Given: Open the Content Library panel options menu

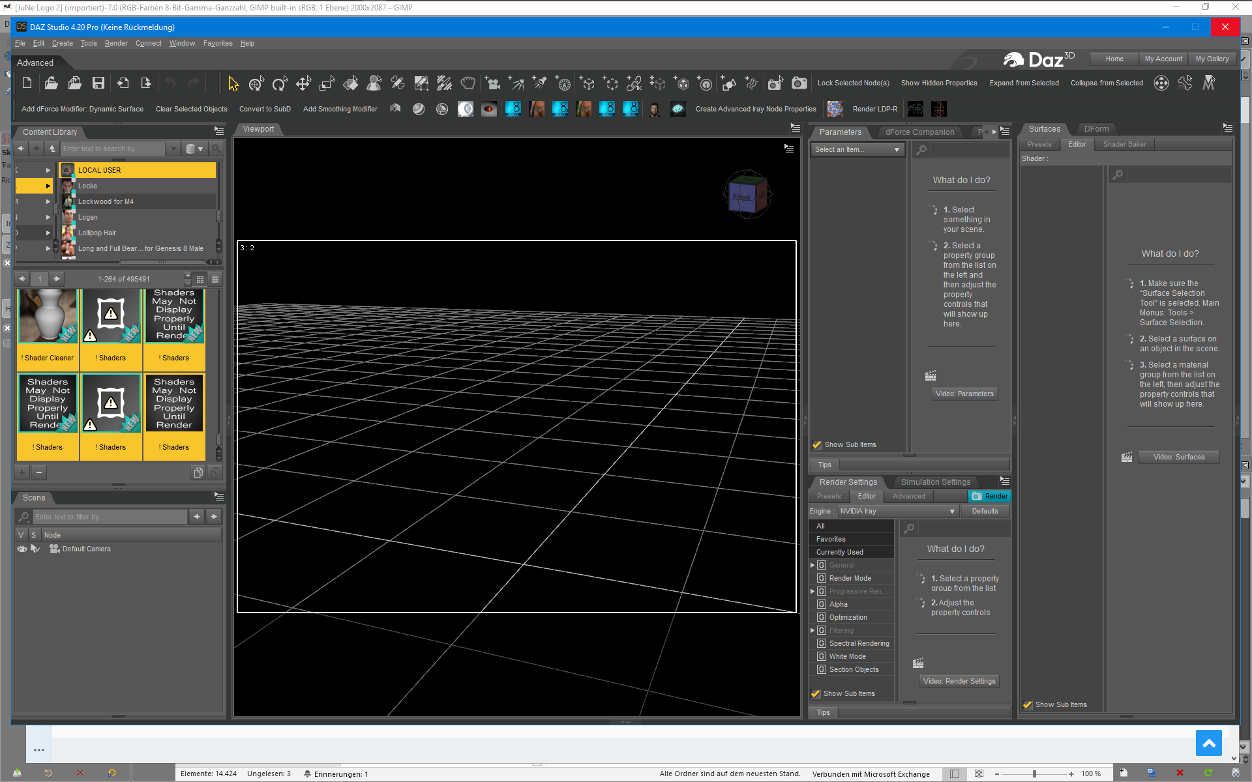Looking at the screenshot, I should [219, 132].
